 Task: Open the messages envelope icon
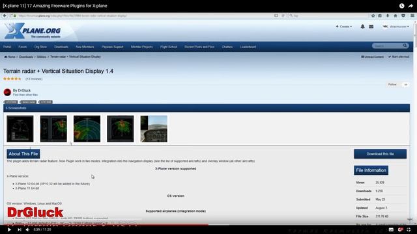371,27
